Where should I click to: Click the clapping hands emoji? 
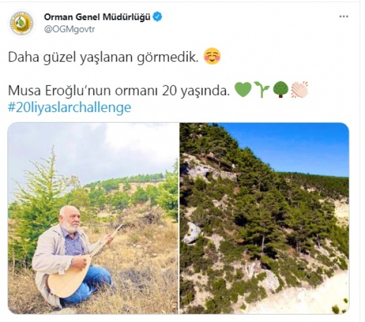point(299,90)
